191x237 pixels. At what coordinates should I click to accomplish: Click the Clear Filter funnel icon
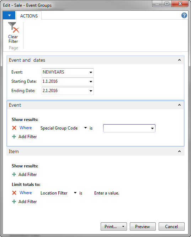point(14,27)
